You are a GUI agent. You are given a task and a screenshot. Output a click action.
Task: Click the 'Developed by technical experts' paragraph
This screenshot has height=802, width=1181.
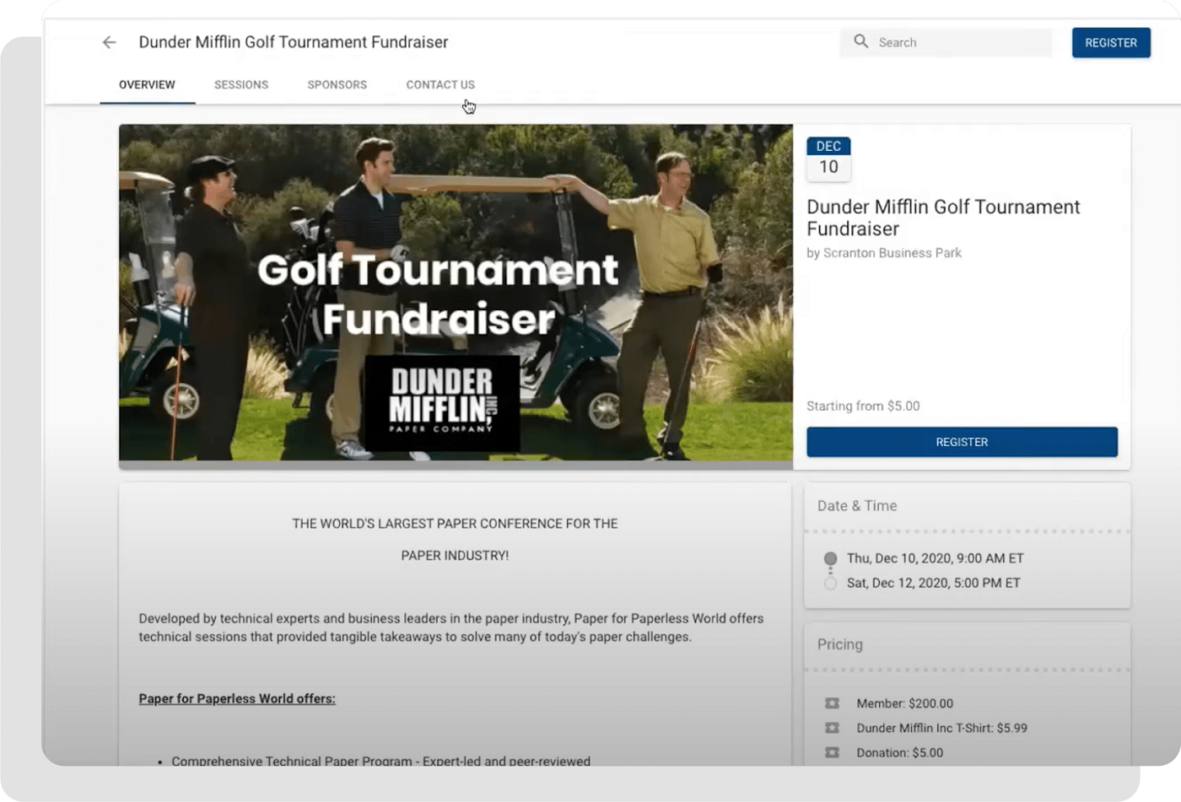tap(451, 627)
